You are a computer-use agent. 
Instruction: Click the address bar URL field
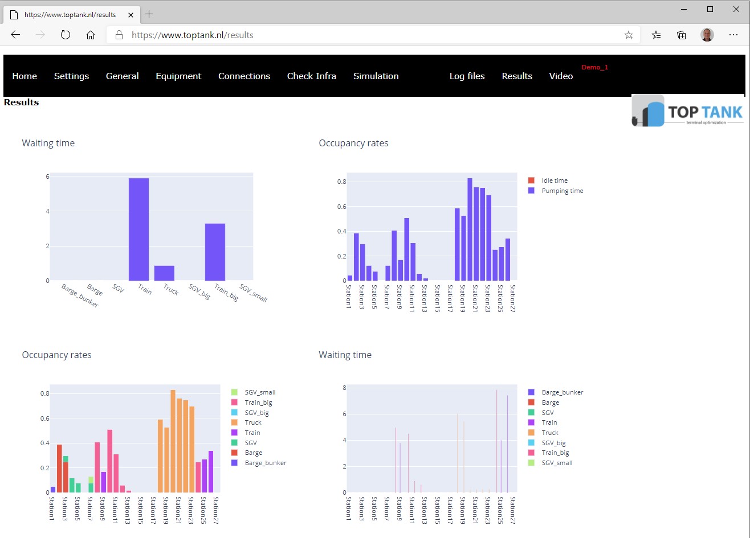365,35
